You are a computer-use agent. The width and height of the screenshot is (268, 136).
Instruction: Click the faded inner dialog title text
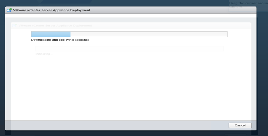(55, 26)
